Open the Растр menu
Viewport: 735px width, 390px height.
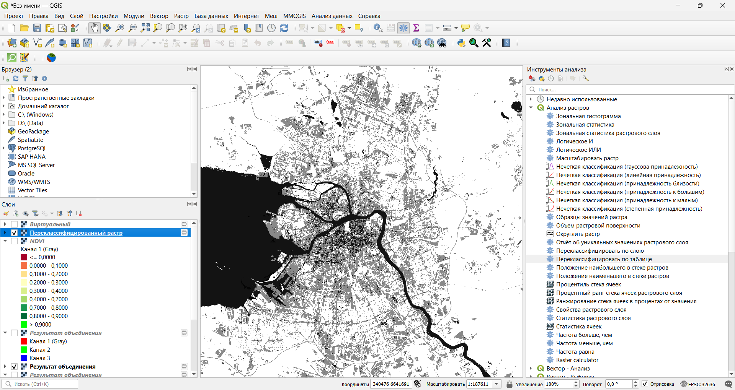tap(181, 16)
